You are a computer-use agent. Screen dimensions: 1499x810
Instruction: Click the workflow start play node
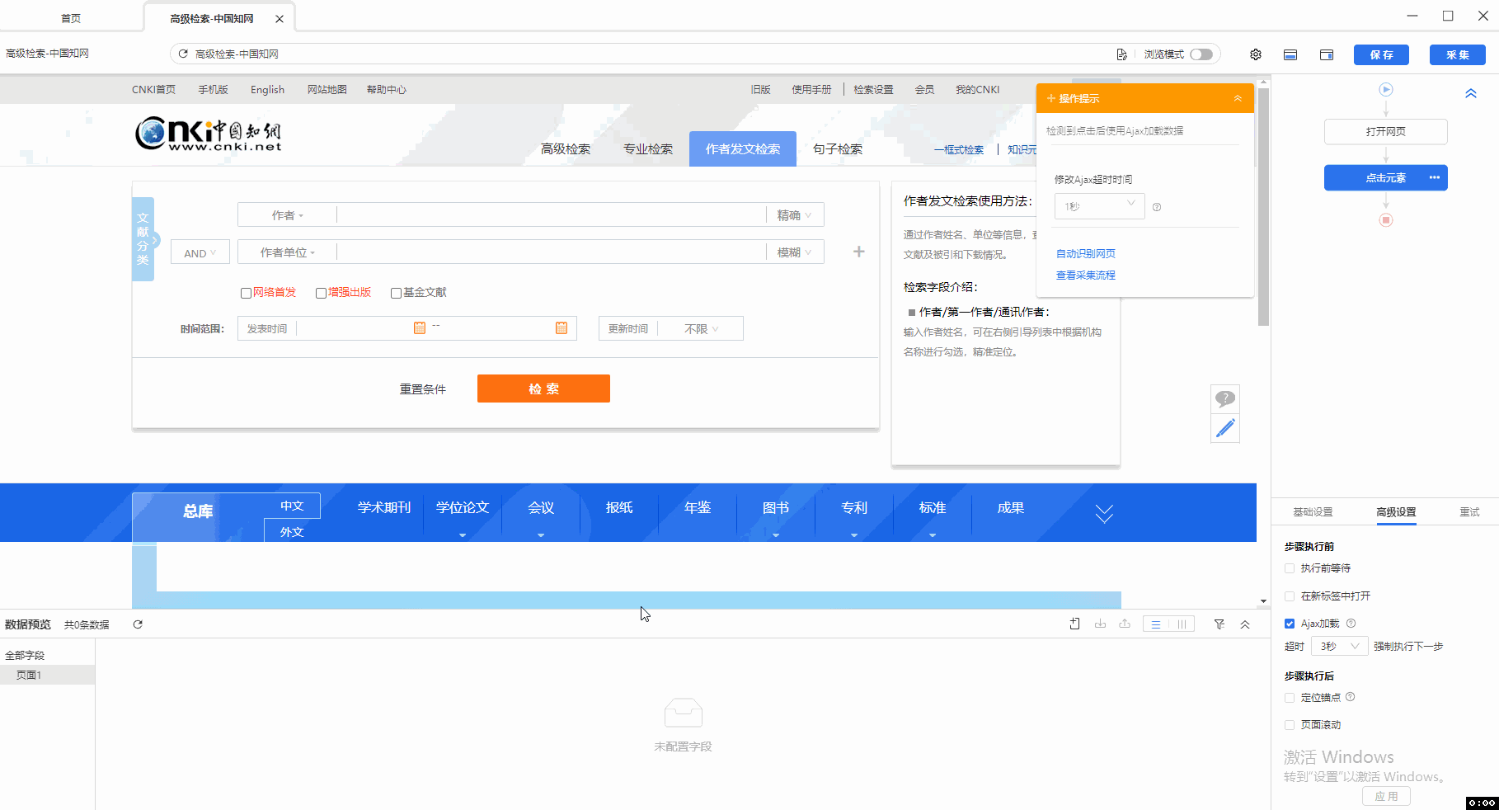pos(1386,89)
